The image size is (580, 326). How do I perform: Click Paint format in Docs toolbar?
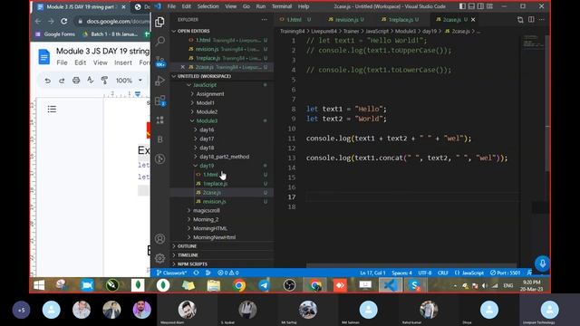(x=105, y=81)
